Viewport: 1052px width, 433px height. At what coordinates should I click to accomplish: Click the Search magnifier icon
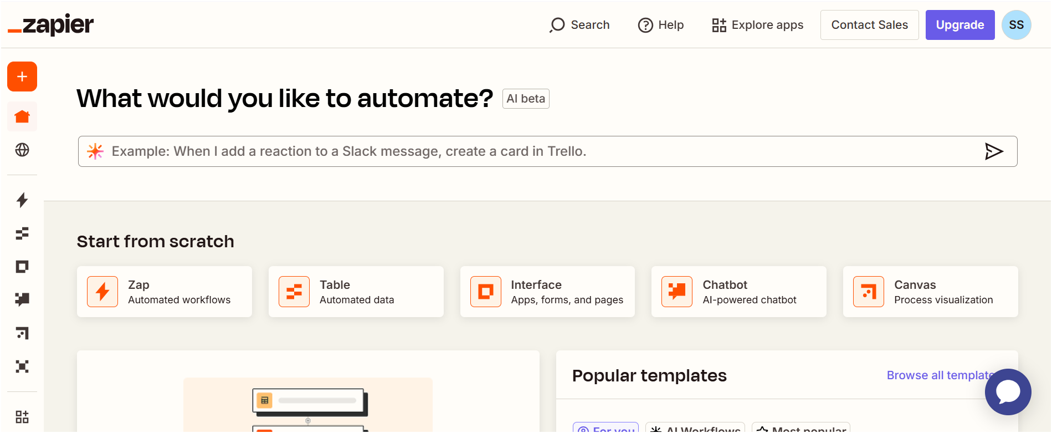tap(557, 25)
